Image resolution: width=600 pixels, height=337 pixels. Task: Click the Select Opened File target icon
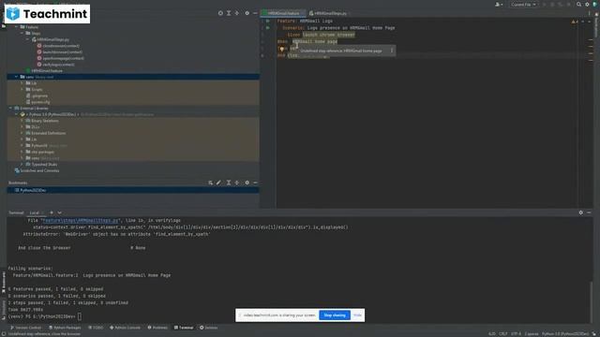(x=220, y=13)
